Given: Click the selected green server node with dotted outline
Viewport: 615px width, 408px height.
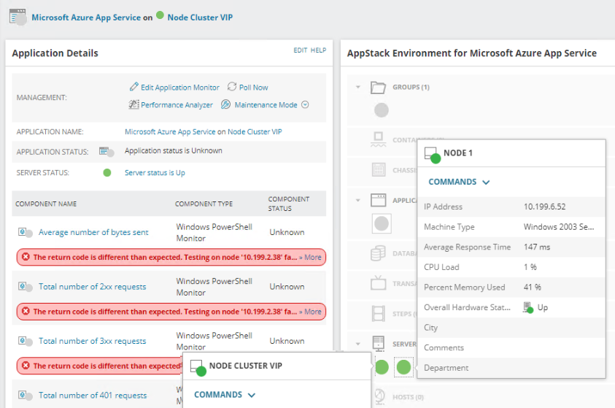Looking at the screenshot, I should 403,367.
